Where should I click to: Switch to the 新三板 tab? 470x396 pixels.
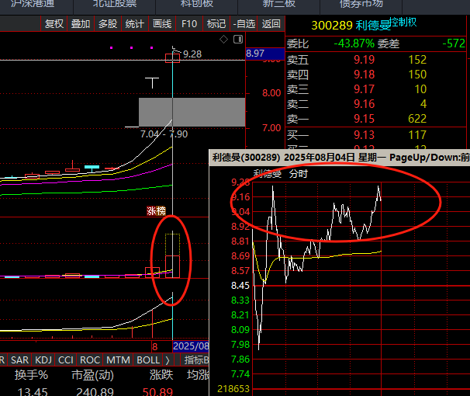[278, 4]
